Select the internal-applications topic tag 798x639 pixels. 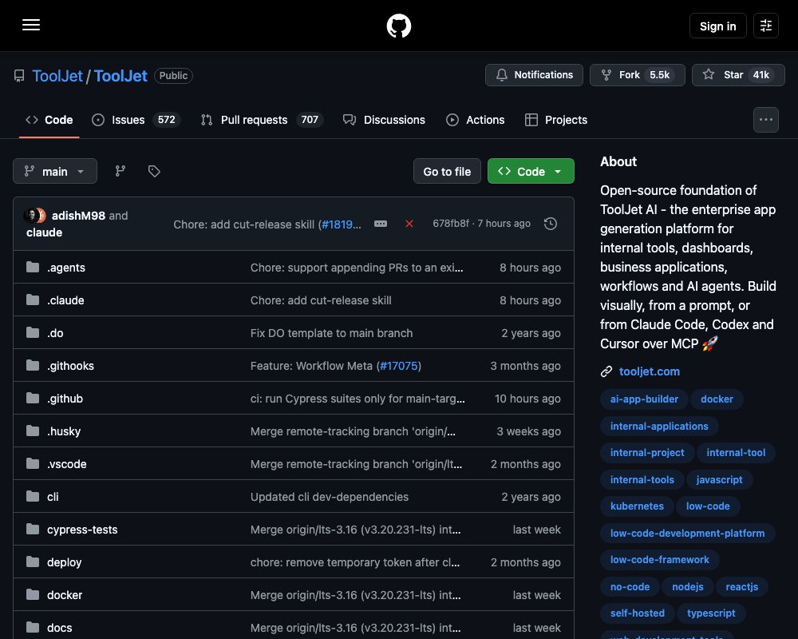point(659,426)
